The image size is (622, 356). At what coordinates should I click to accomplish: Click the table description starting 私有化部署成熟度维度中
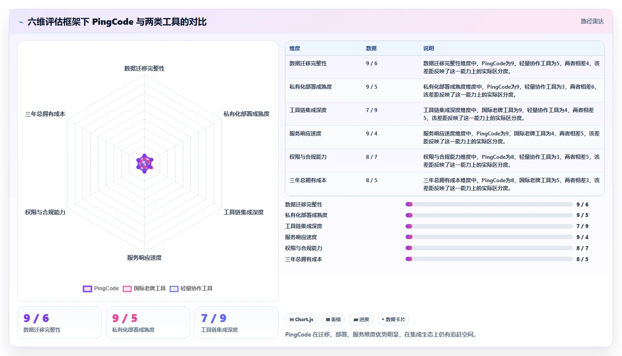[511, 91]
